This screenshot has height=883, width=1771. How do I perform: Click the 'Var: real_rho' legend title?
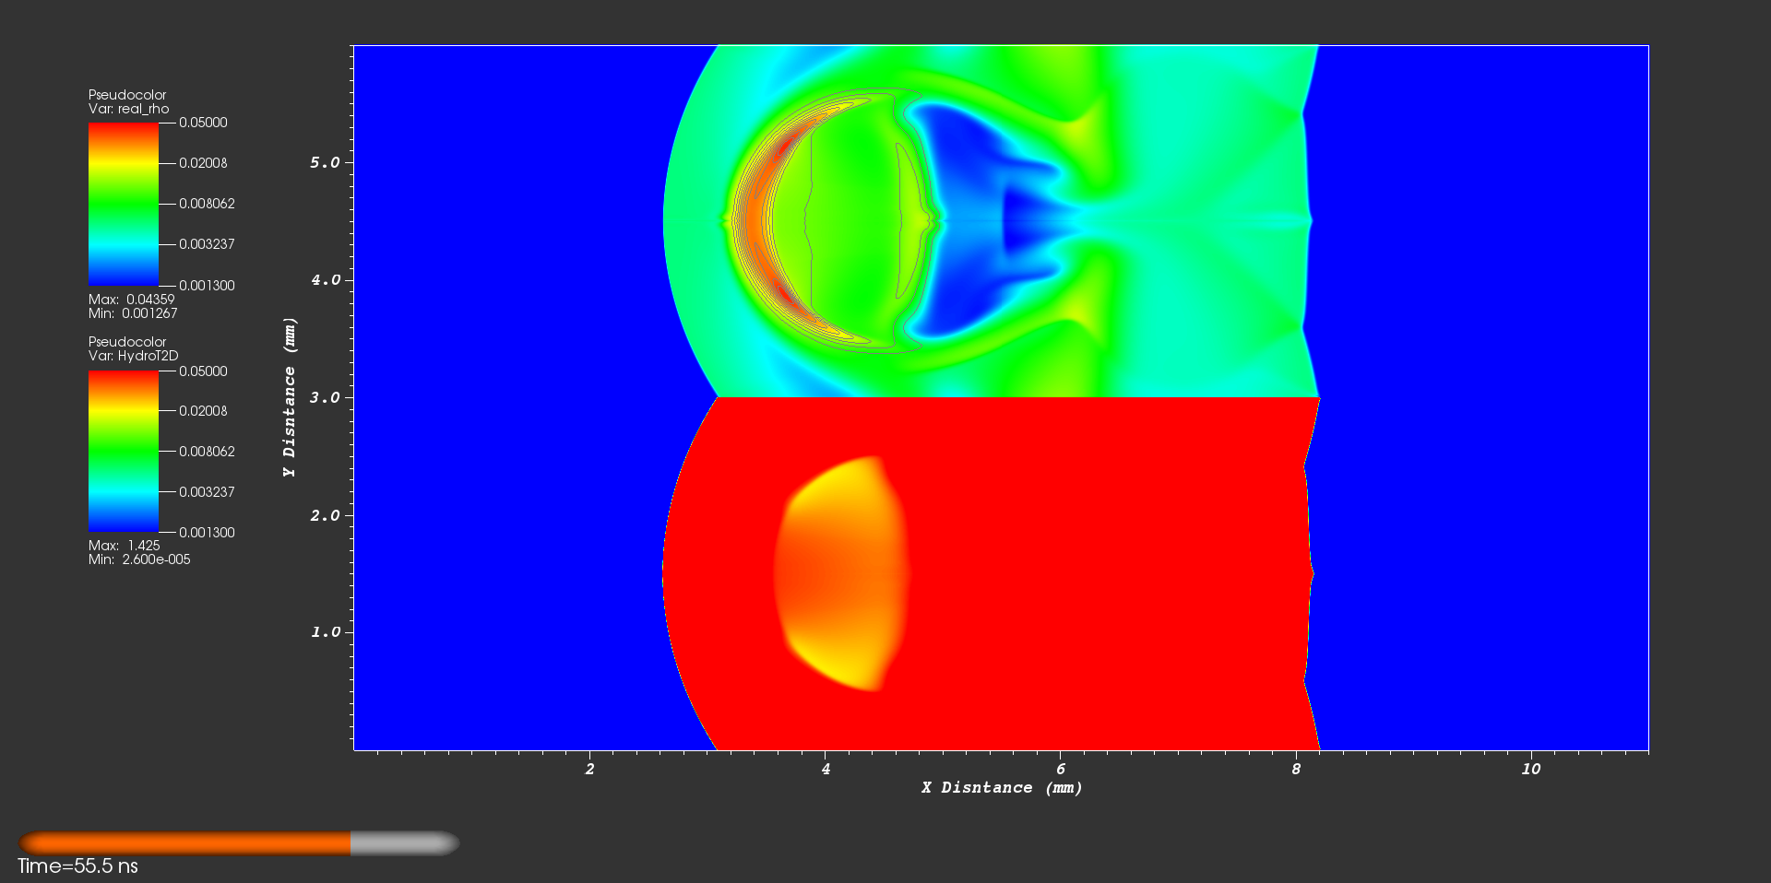point(129,109)
